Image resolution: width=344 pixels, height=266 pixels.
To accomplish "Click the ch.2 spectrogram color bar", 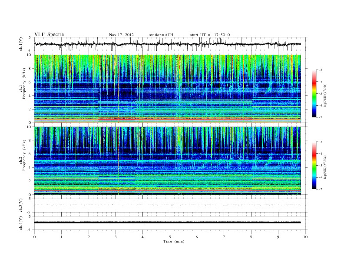I will pyautogui.click(x=314, y=166).
